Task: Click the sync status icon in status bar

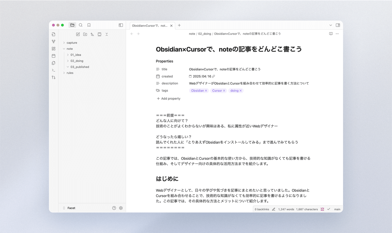Action: pos(322,209)
